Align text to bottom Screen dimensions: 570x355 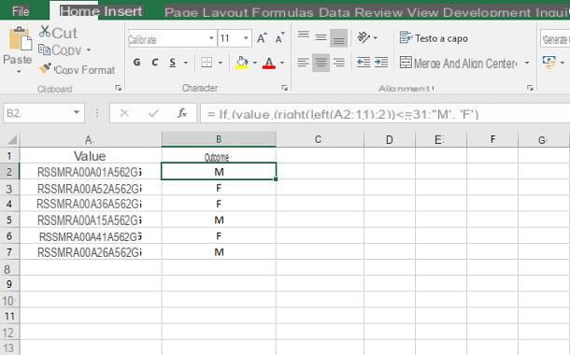338,38
